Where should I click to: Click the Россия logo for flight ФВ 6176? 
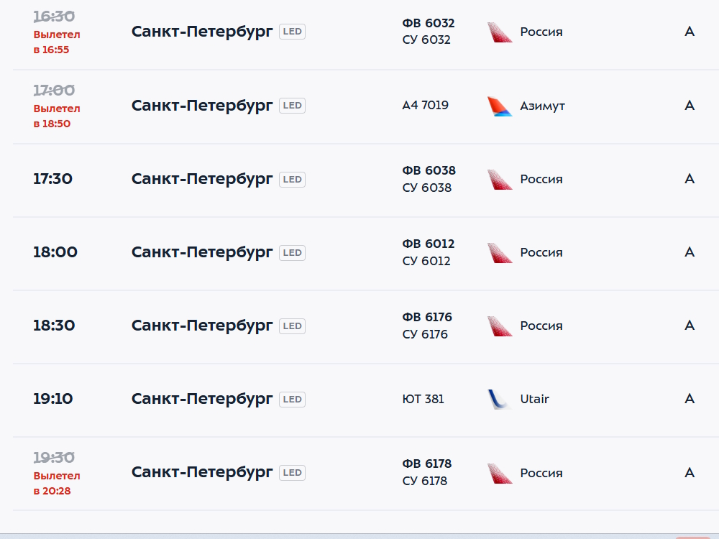click(x=500, y=326)
